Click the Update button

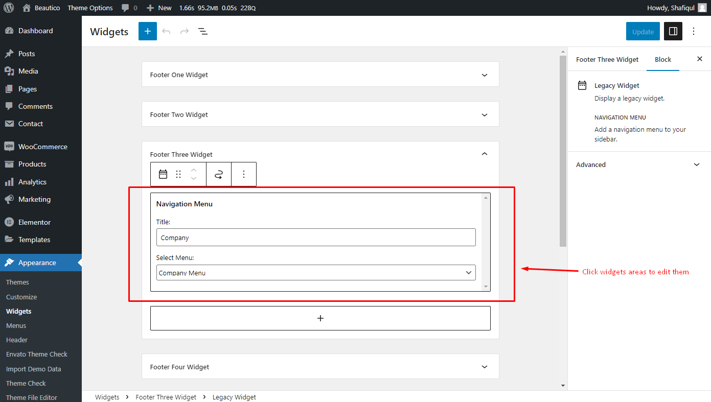click(643, 31)
